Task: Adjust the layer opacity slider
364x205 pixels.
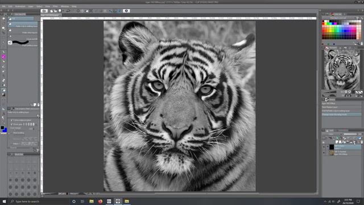Action: [x=350, y=134]
